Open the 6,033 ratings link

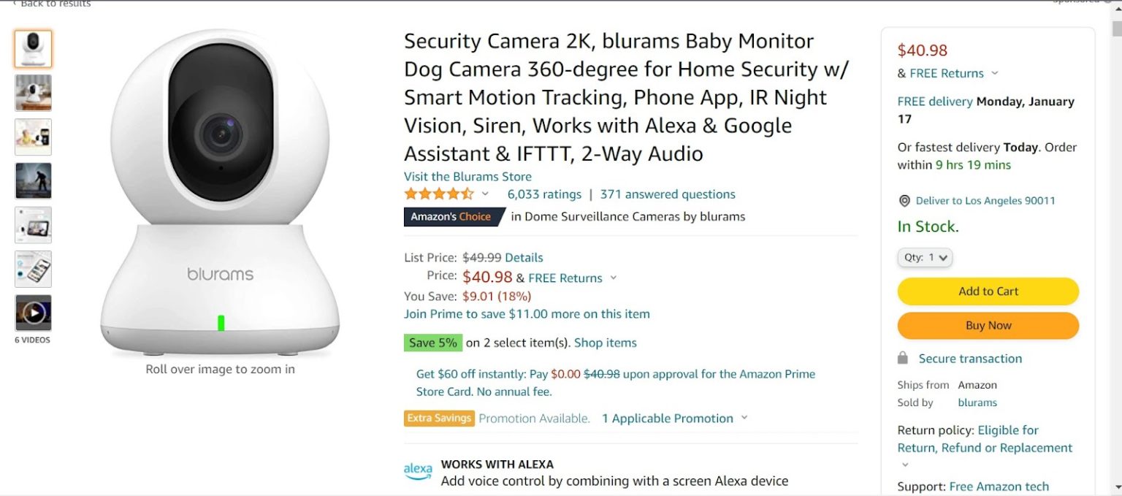click(x=544, y=194)
